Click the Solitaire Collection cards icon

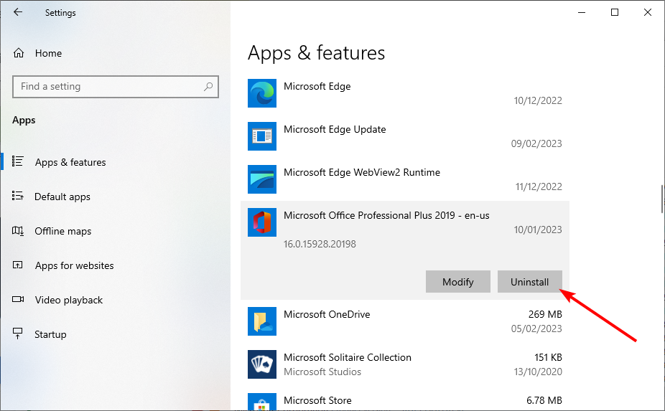262,364
